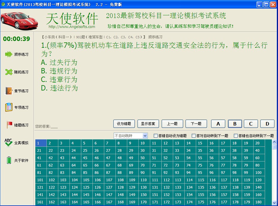Enable 答对自动转到下一题 checkbox
The width and height of the screenshot is (278, 206).
[193, 136]
